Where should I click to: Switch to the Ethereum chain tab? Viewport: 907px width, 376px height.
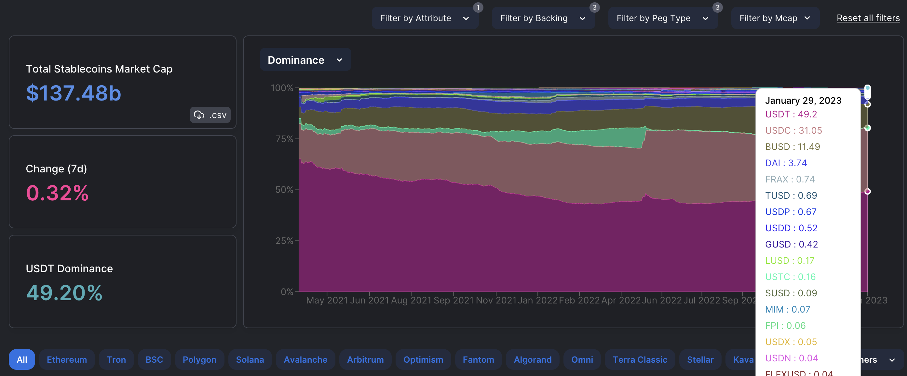(x=67, y=359)
